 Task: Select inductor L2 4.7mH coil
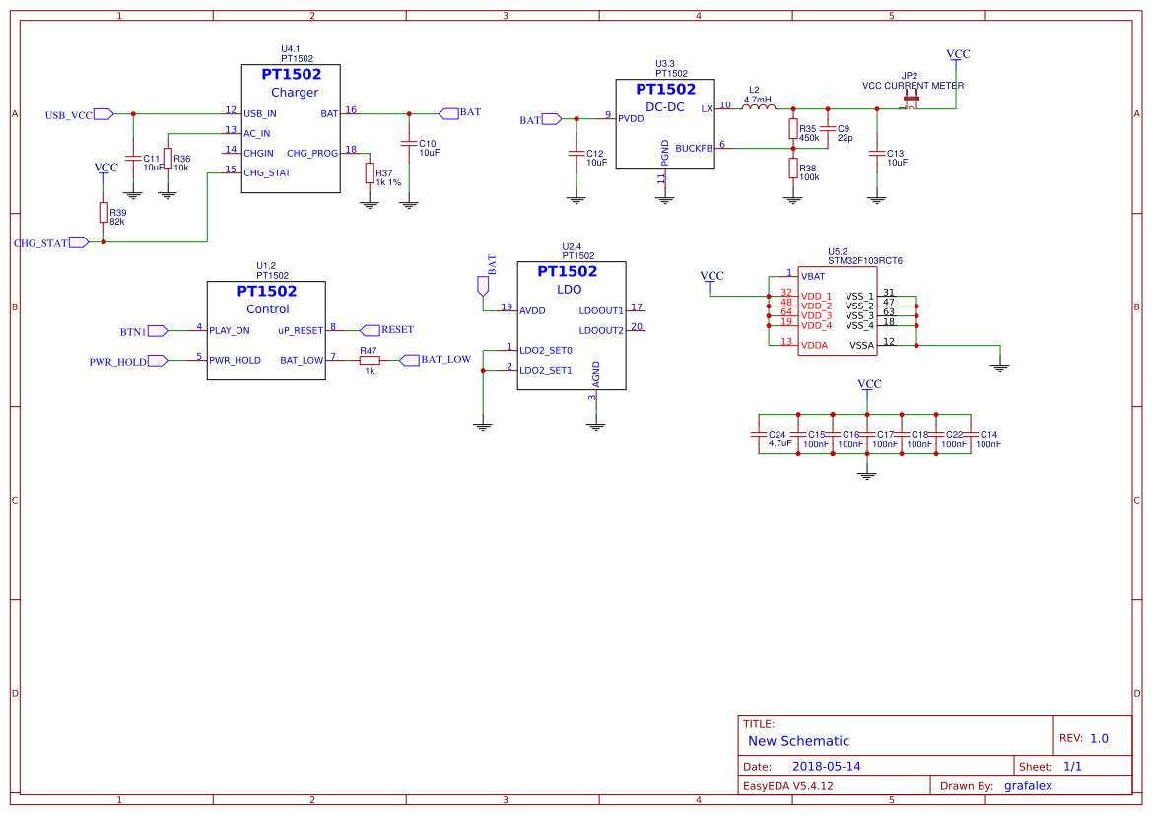[759, 108]
